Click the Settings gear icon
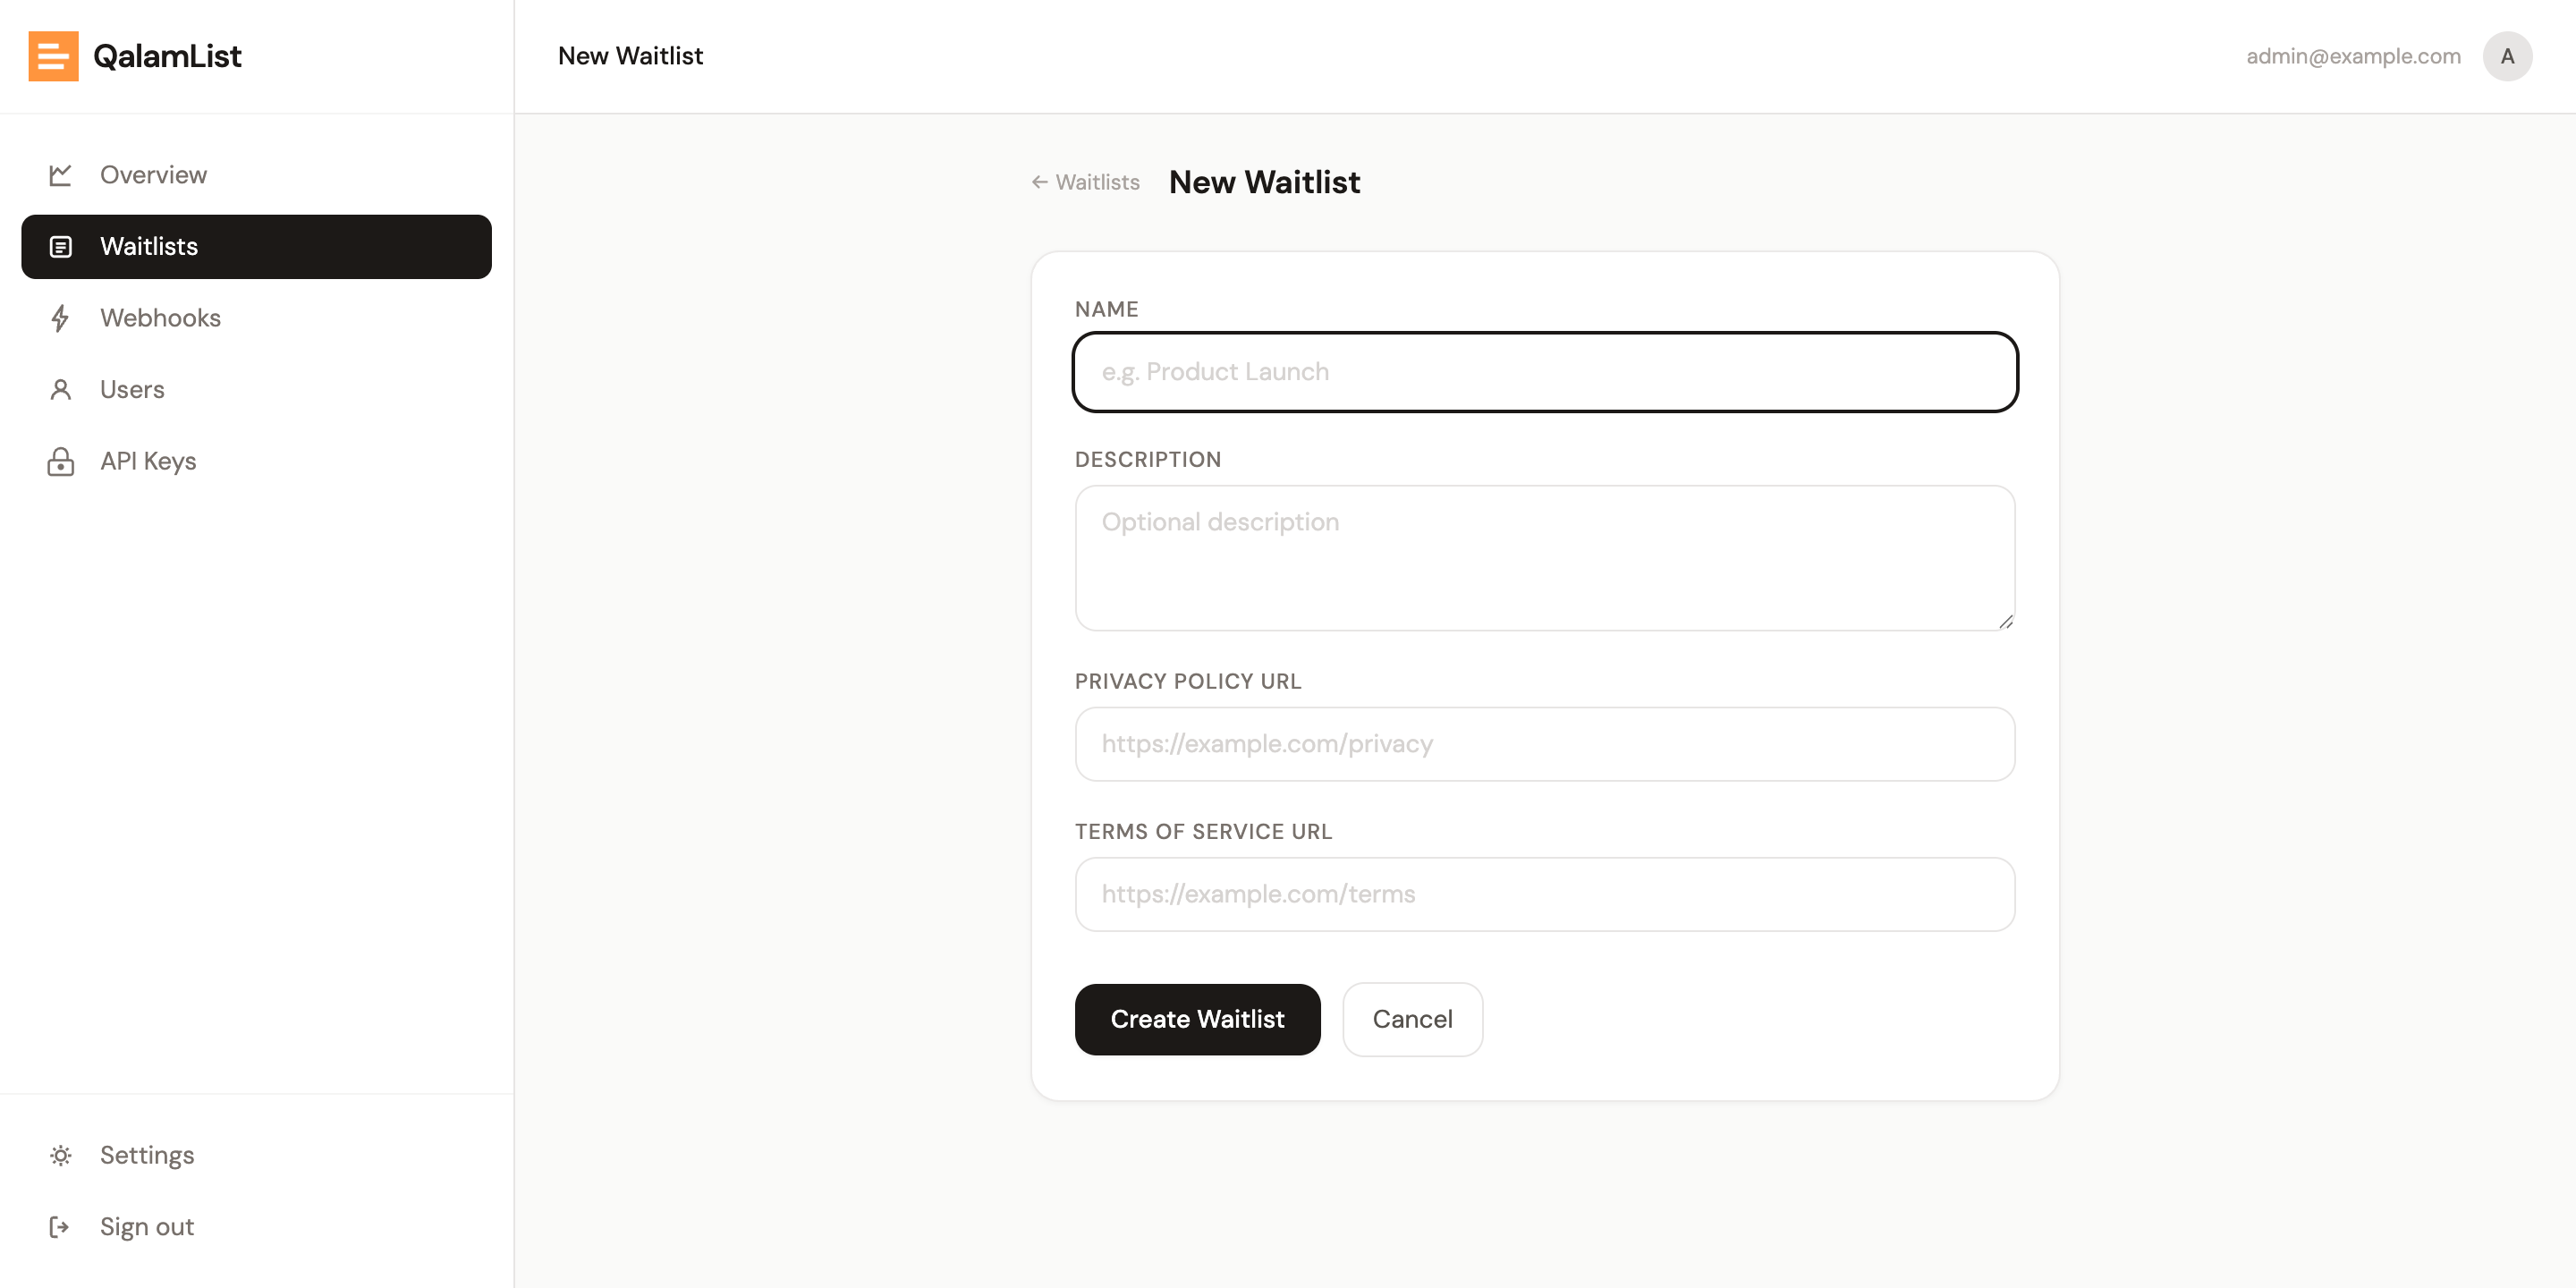Viewport: 2576px width, 1288px height. pyautogui.click(x=60, y=1156)
